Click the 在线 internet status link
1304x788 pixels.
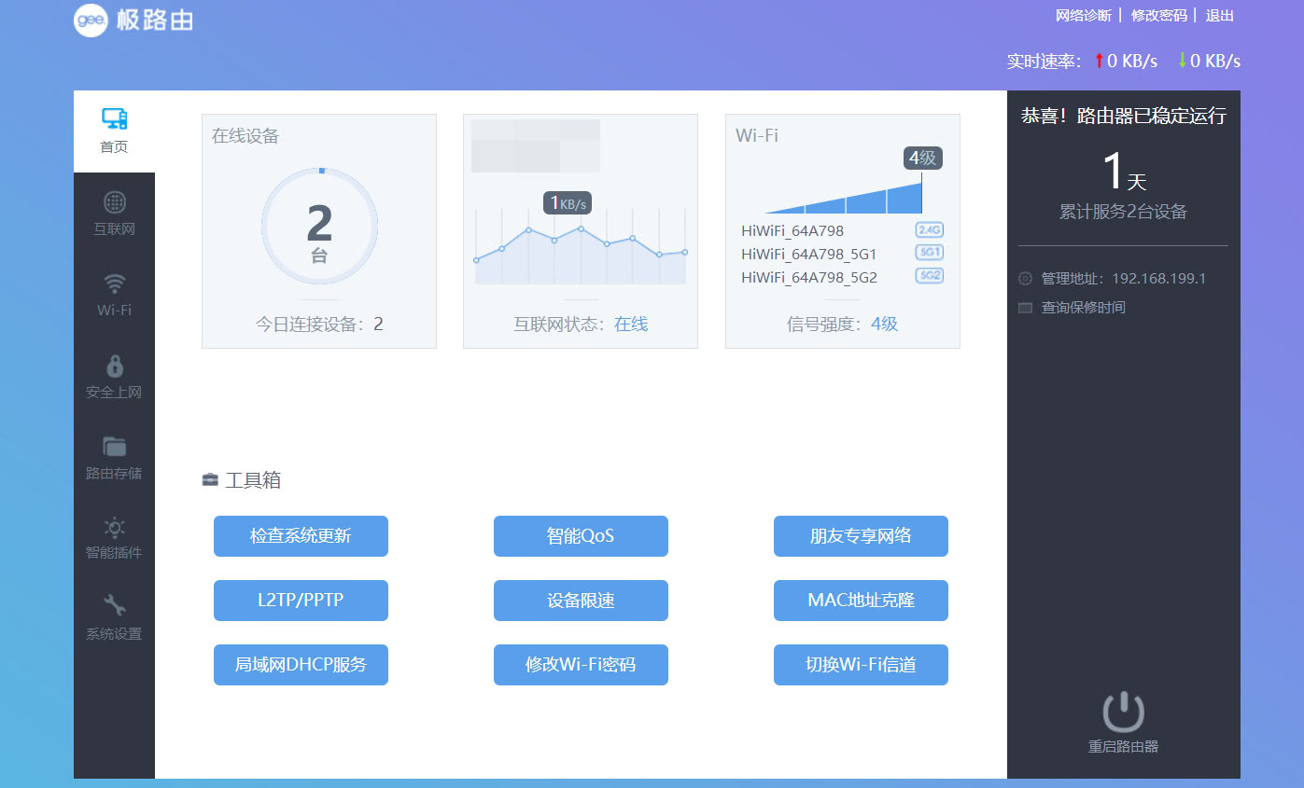point(631,325)
